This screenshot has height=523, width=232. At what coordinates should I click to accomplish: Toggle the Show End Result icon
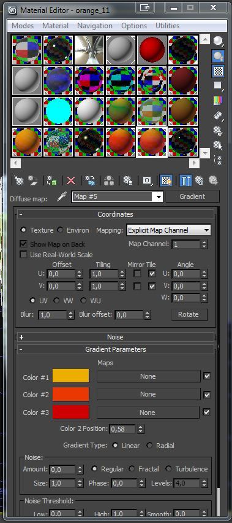click(x=185, y=180)
